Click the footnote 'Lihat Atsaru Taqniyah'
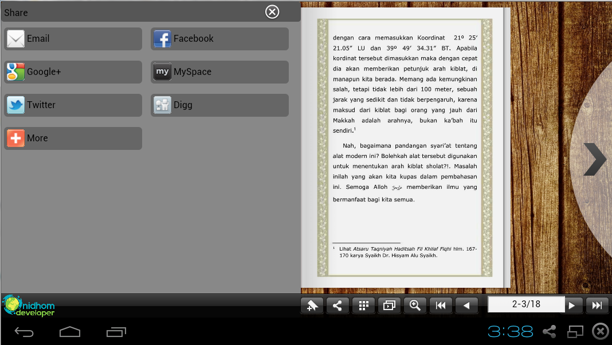The image size is (612, 345). tap(405, 252)
